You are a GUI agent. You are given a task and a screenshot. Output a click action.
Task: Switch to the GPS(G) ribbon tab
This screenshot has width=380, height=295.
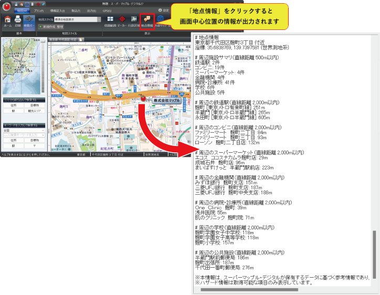click(107, 10)
